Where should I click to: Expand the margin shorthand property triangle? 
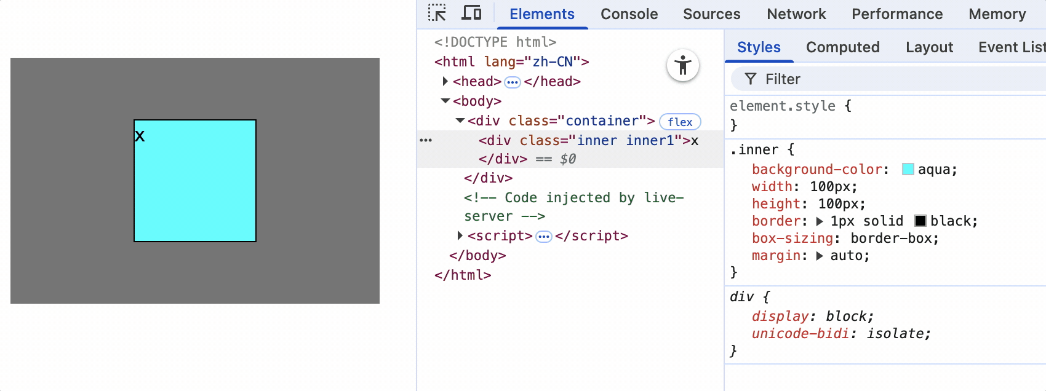coord(820,256)
